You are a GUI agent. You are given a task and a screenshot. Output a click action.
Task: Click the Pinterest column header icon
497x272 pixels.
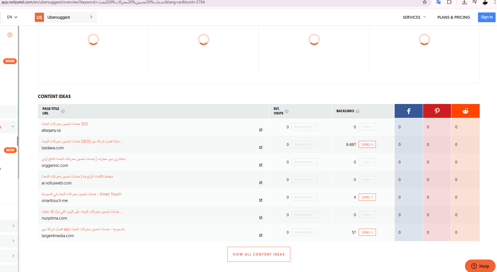[437, 111]
